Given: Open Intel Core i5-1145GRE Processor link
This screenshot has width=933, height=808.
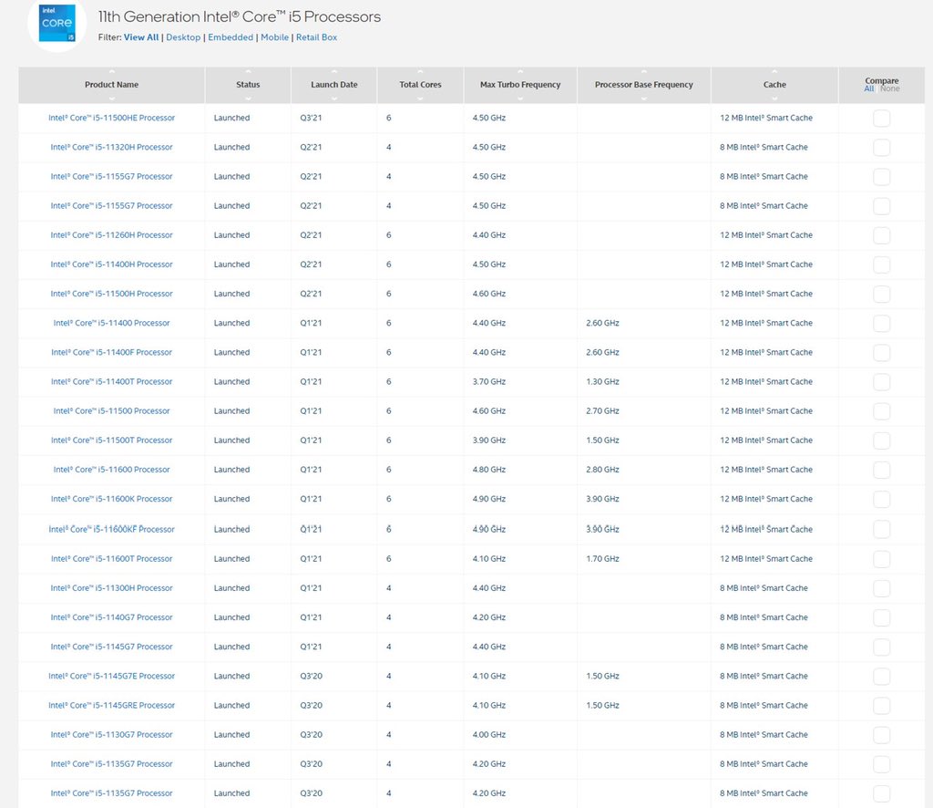Looking at the screenshot, I should (x=111, y=705).
